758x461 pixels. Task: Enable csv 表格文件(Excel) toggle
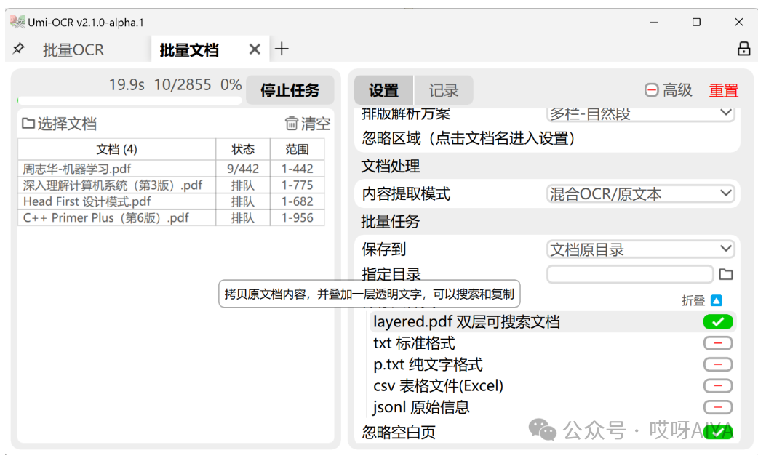pos(717,385)
